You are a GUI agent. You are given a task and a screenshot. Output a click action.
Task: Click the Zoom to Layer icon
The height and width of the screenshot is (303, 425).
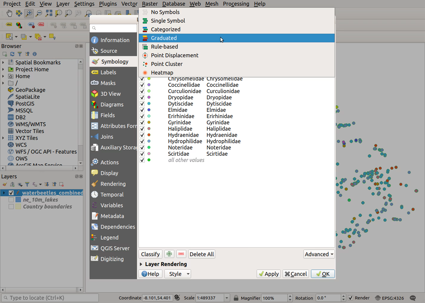click(x=68, y=13)
